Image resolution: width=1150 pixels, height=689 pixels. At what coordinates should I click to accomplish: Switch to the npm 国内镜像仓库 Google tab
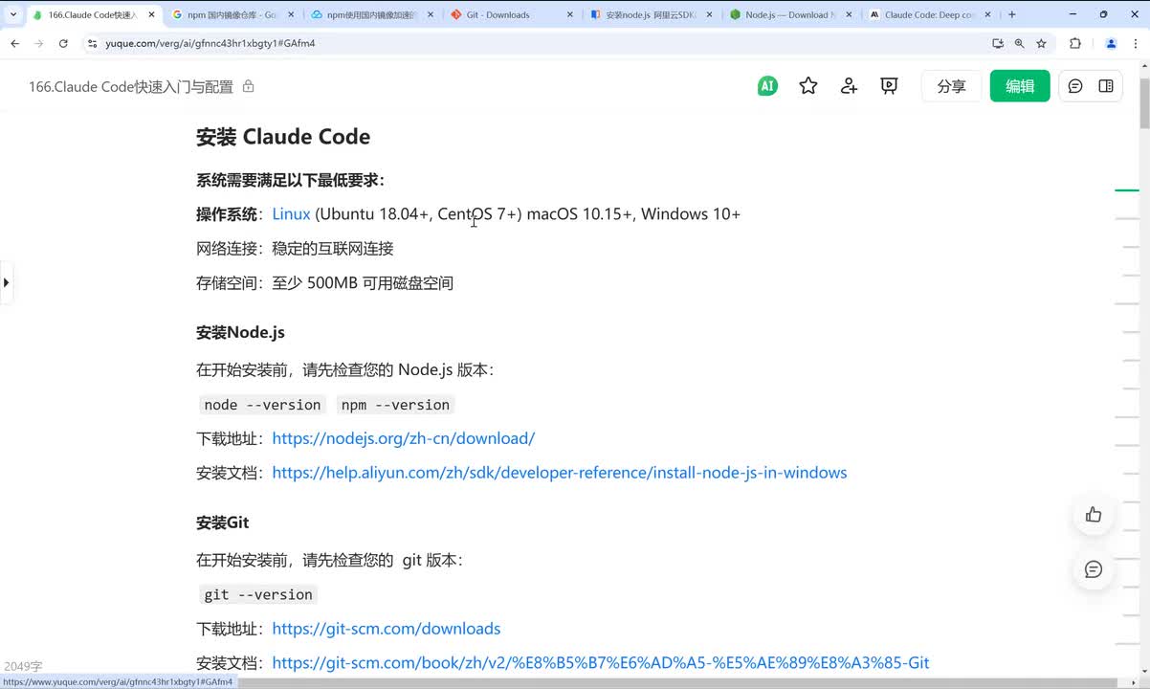coord(232,15)
